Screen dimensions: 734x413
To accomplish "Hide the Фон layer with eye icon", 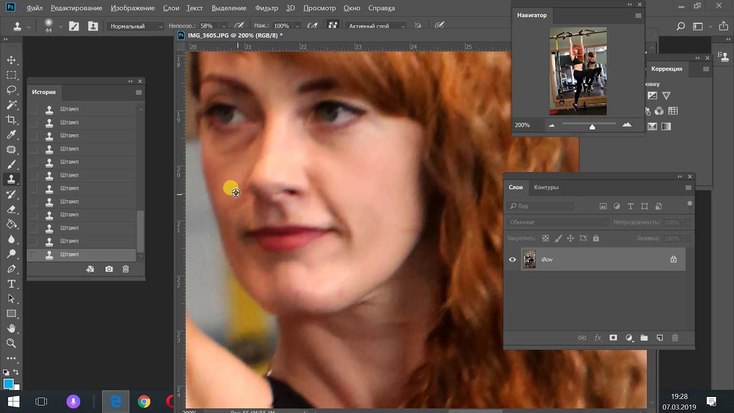I will pos(512,259).
